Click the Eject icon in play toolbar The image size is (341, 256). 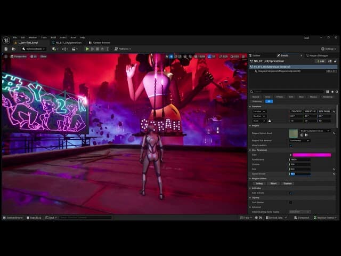102,49
